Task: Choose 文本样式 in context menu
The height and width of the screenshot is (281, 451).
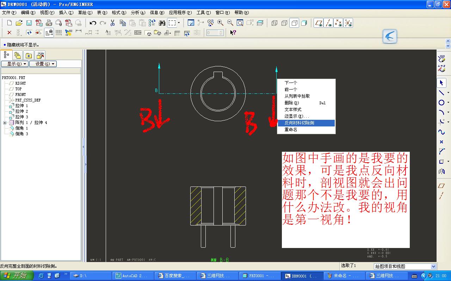Action: pos(306,110)
